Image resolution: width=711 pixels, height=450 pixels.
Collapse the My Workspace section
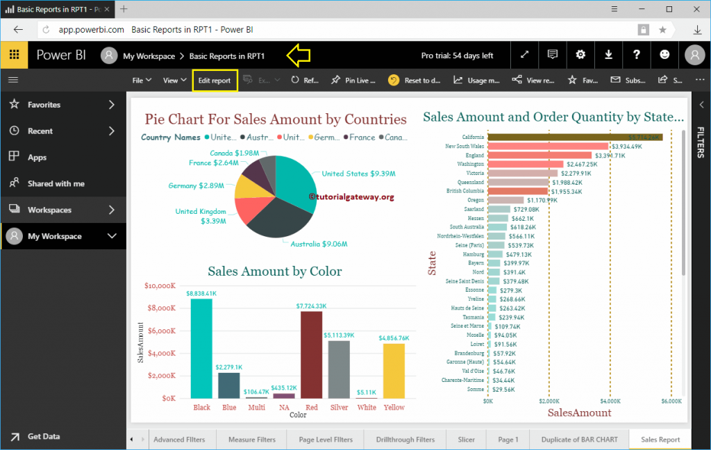pyautogui.click(x=64, y=236)
